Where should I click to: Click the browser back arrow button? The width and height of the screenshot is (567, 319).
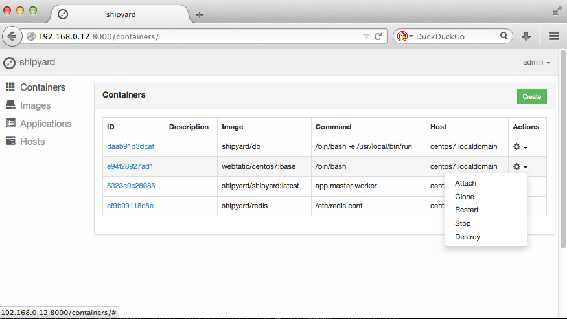pos(12,36)
